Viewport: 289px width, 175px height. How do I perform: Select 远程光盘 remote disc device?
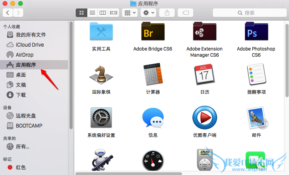tap(34, 116)
